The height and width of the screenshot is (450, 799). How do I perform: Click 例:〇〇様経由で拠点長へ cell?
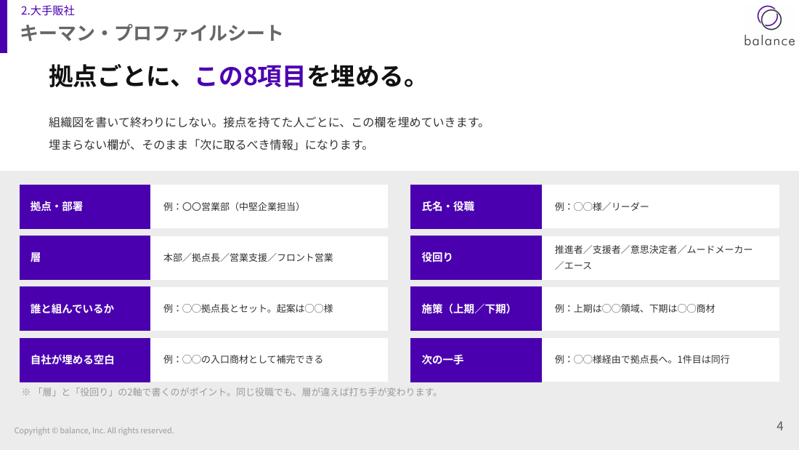(660, 360)
